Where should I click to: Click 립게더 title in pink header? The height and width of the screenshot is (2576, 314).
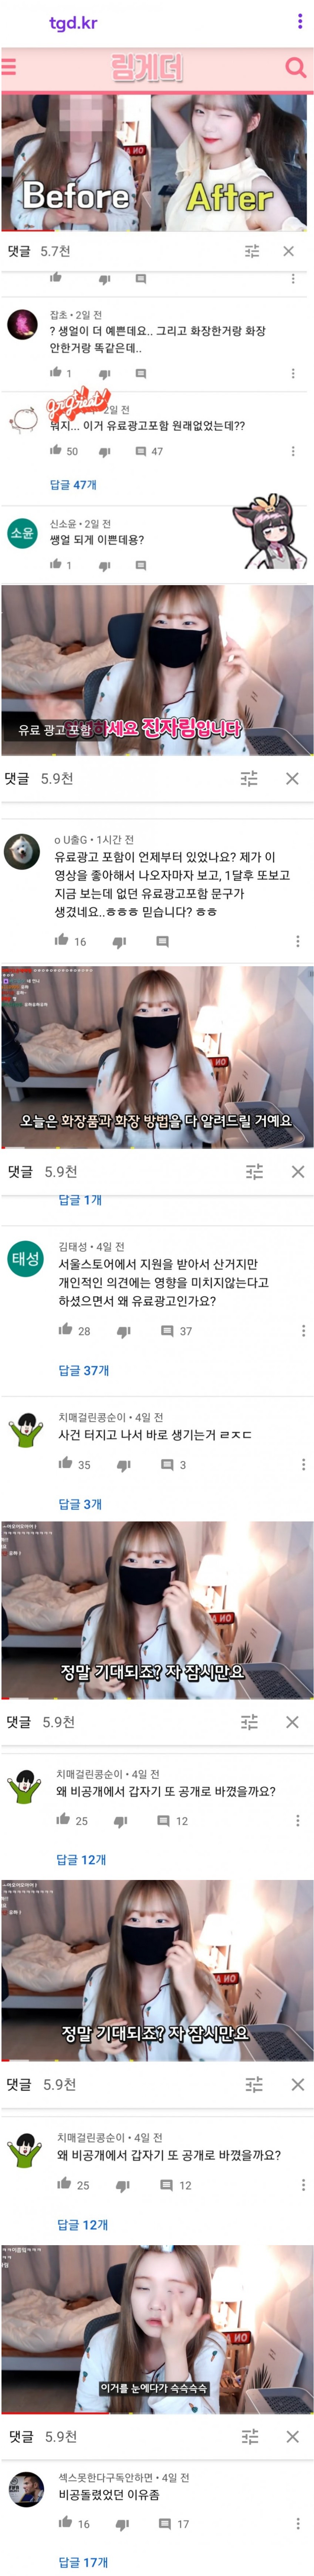[x=148, y=67]
